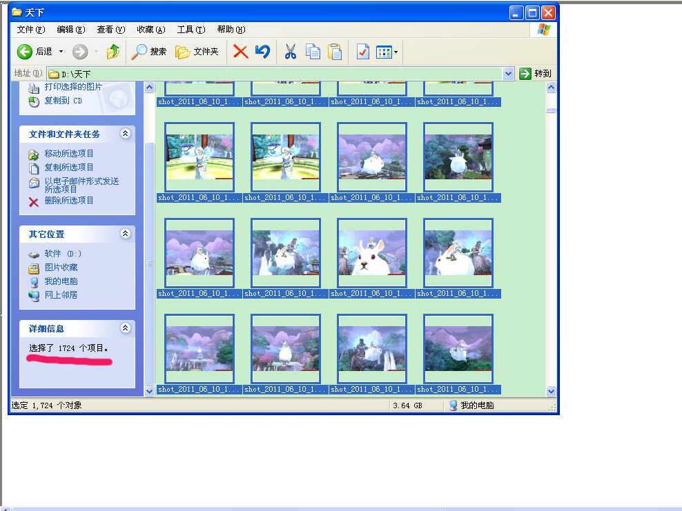Collapse the 文件和文件夹任务 panel
Screen dimensions: 682x511
coord(125,133)
